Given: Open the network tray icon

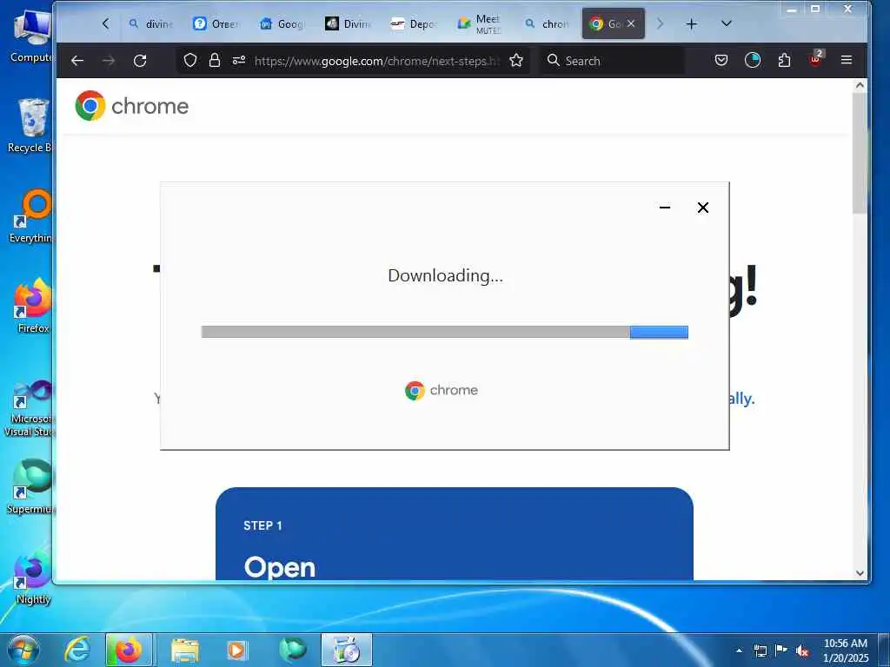Looking at the screenshot, I should 760,650.
